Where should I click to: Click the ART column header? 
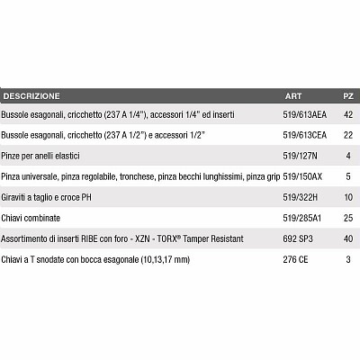[293, 96]
